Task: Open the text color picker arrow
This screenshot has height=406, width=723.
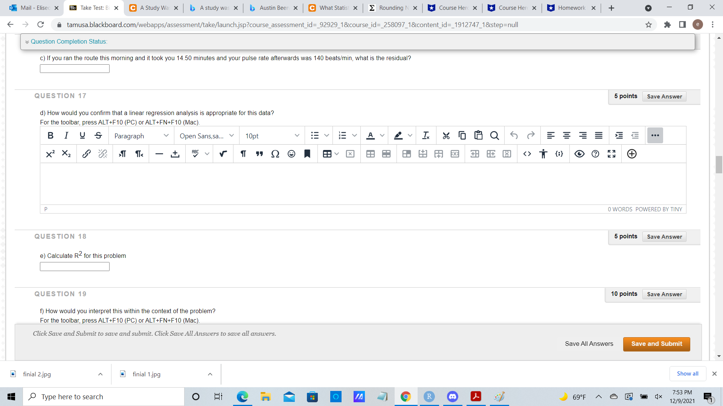Action: [x=382, y=136]
